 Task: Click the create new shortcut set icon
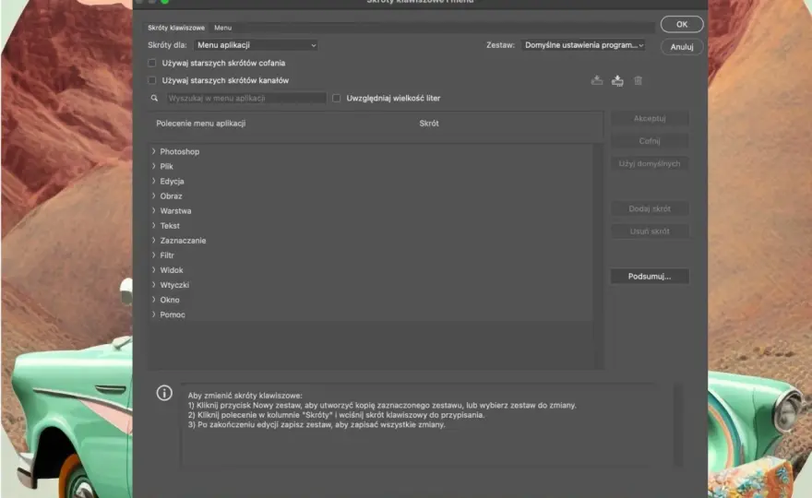tap(617, 80)
